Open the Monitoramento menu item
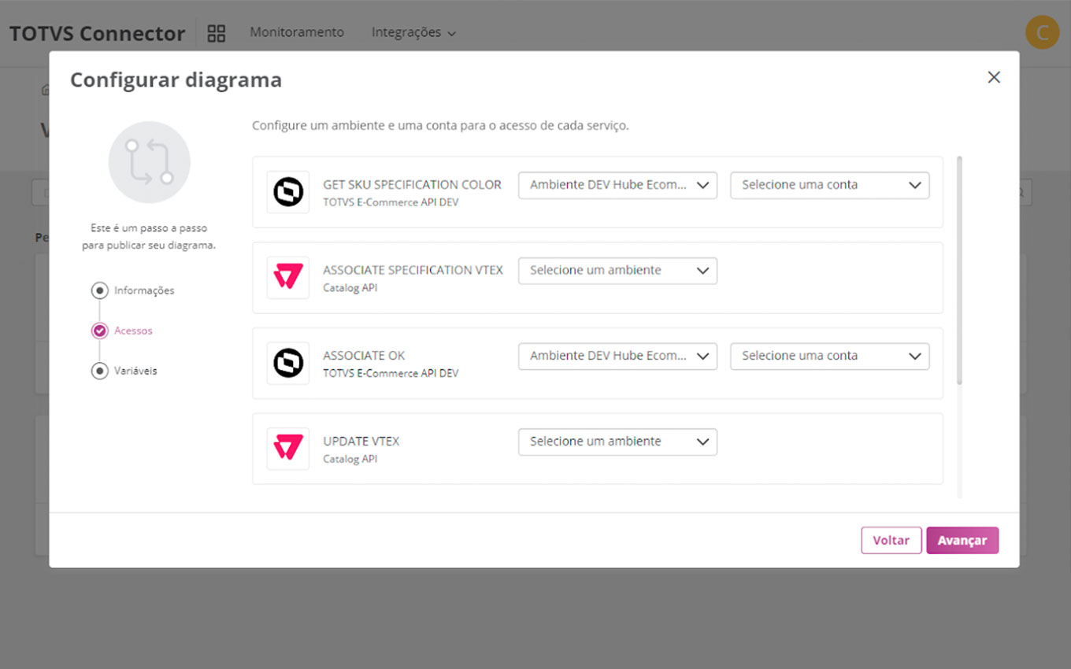The height and width of the screenshot is (669, 1071). tap(297, 32)
